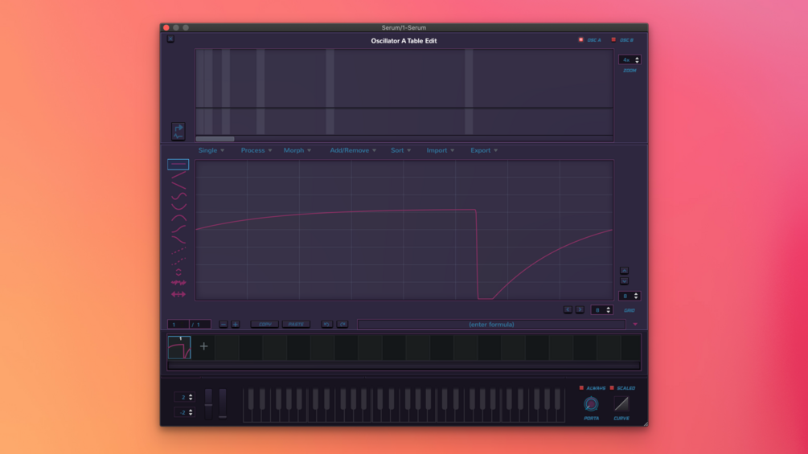This screenshot has height=454, width=808.
Task: Click the mod wheel slider
Action: (x=223, y=404)
